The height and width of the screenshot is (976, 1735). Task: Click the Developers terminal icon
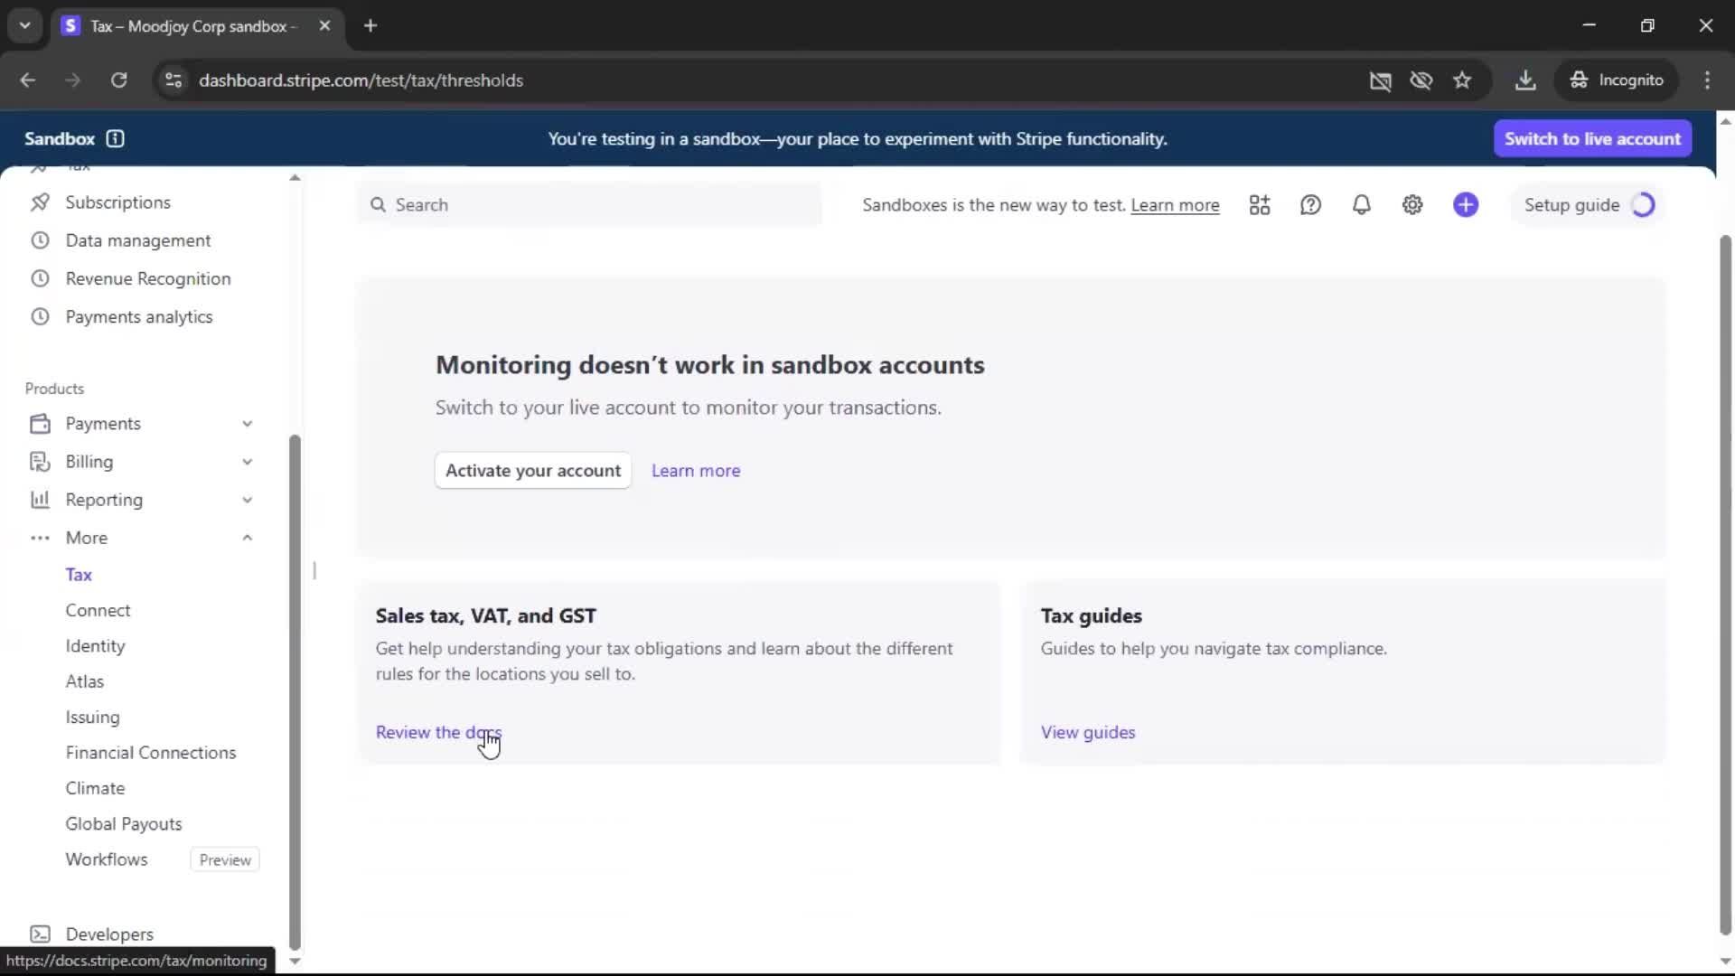[40, 934]
